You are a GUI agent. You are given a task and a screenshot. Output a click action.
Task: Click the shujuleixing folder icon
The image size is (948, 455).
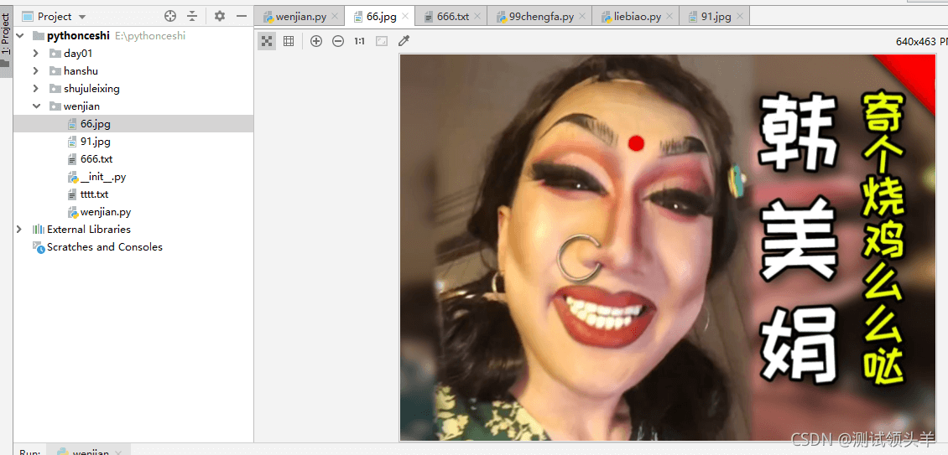tap(55, 88)
